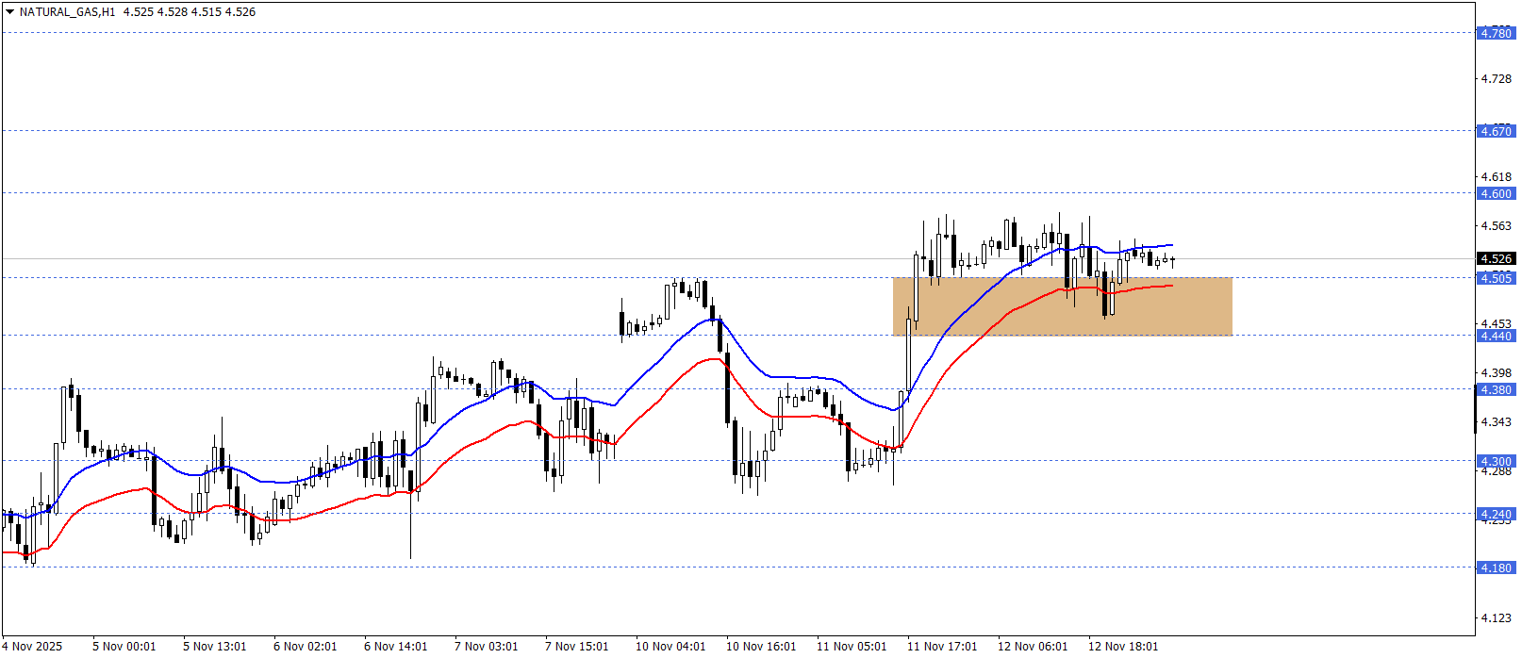The width and height of the screenshot is (1522, 658).
Task: Open the dropdown arrow beside NATURAL_GAS,H1
Action: [x=10, y=12]
